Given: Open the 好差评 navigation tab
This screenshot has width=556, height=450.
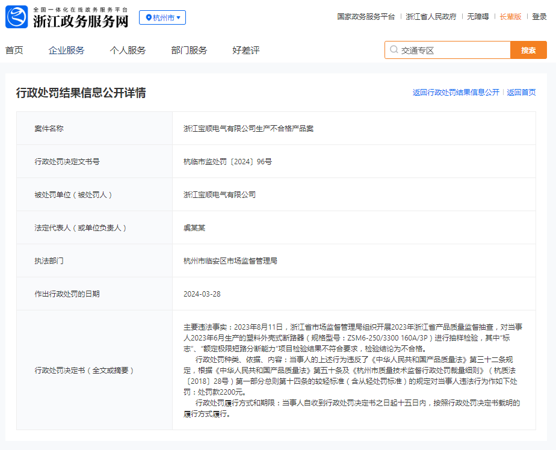Looking at the screenshot, I should [x=246, y=51].
